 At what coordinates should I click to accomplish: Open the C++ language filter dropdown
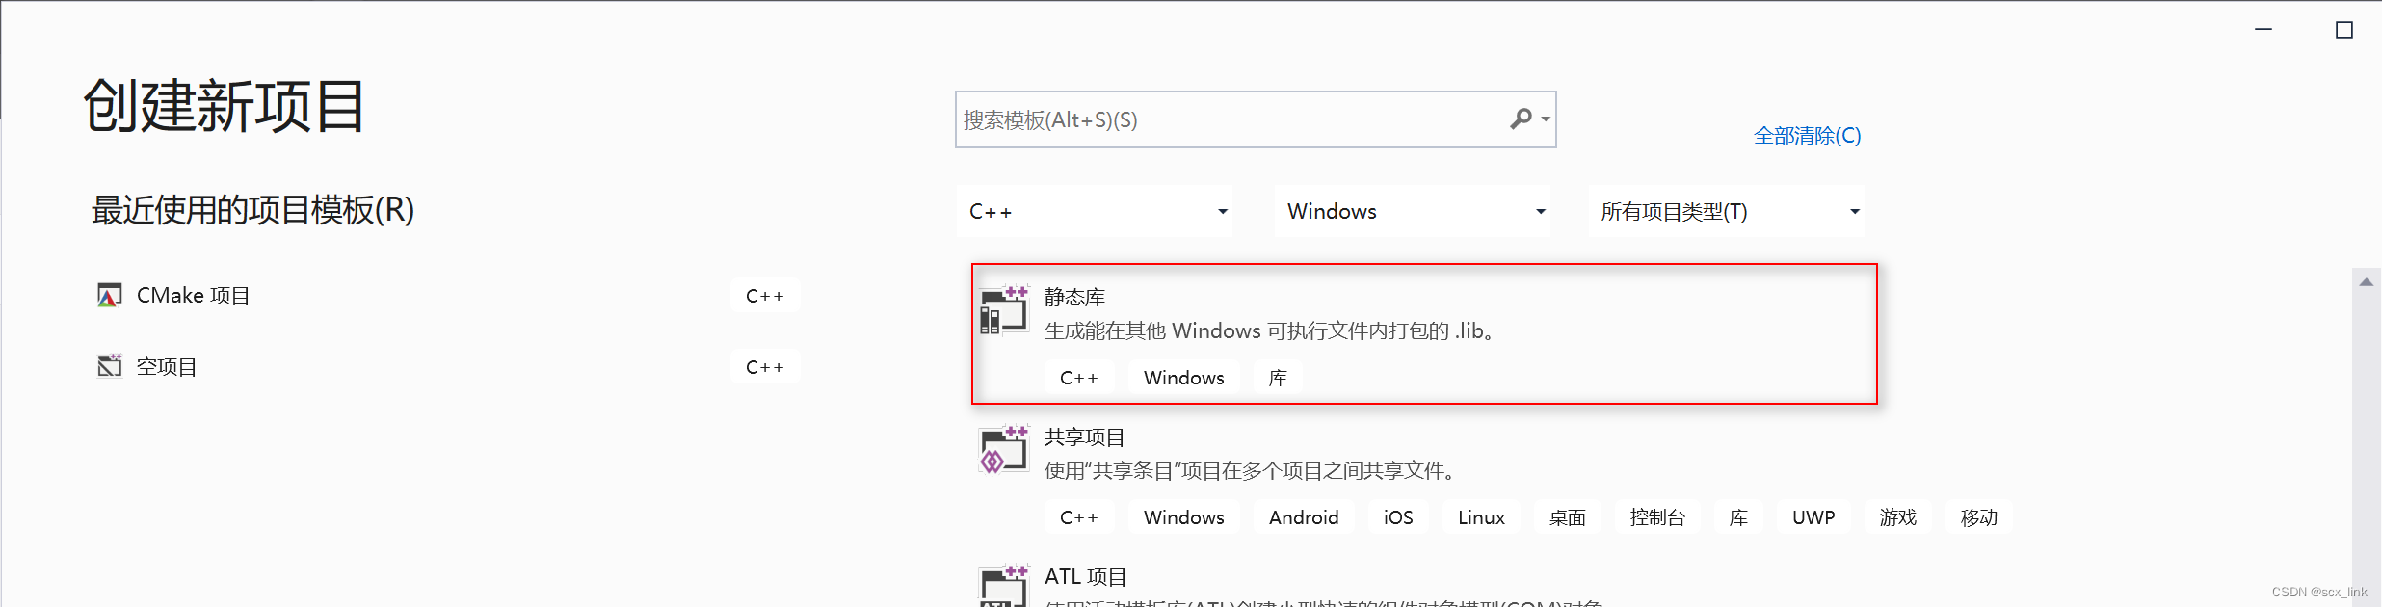1095,211
